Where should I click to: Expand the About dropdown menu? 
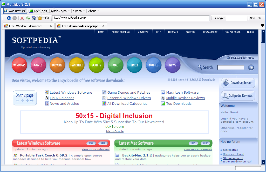(93, 11)
